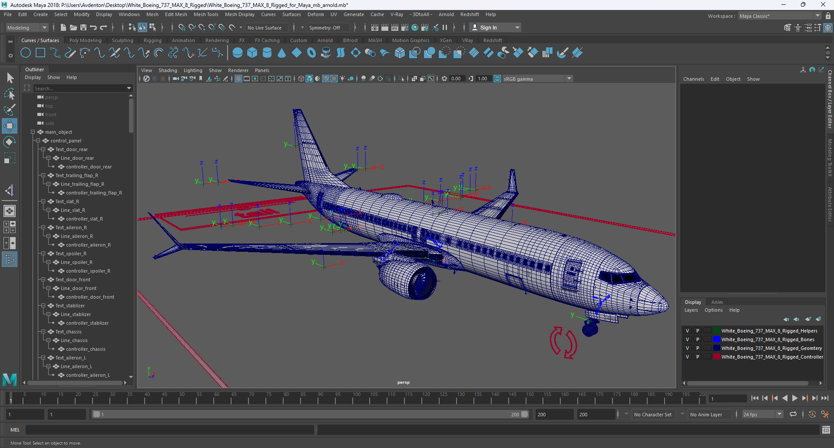Open the Anim tab in layer editor
This screenshot has width=834, height=448.
pyautogui.click(x=717, y=302)
